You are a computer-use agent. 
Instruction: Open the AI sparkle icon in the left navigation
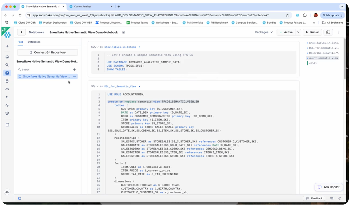click(x=7, y=97)
